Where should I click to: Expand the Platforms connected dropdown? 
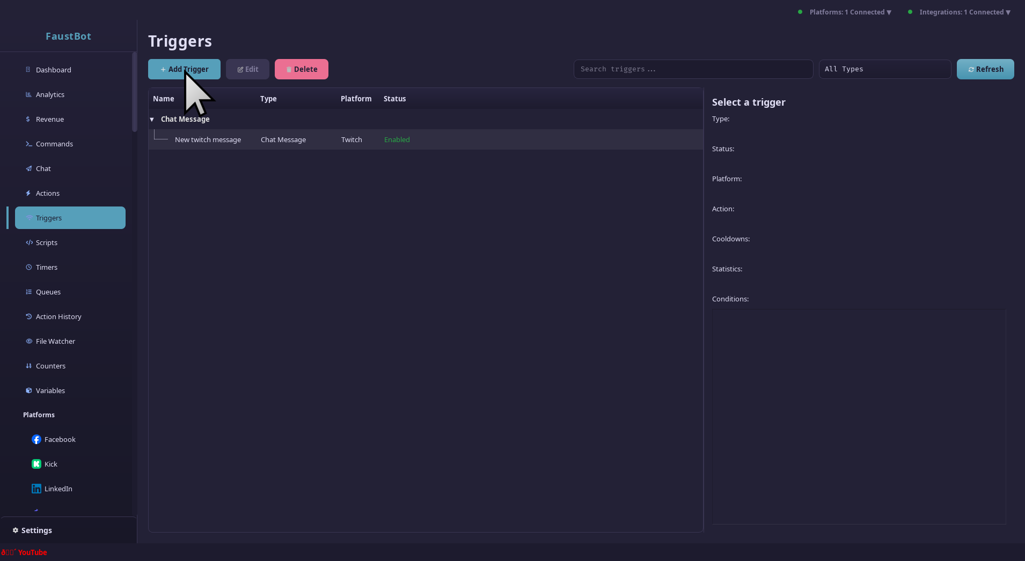(850, 12)
